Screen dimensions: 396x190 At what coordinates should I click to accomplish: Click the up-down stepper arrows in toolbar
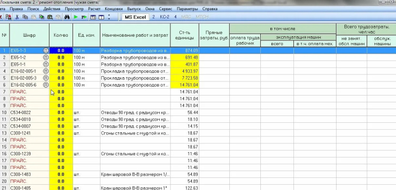[109, 17]
